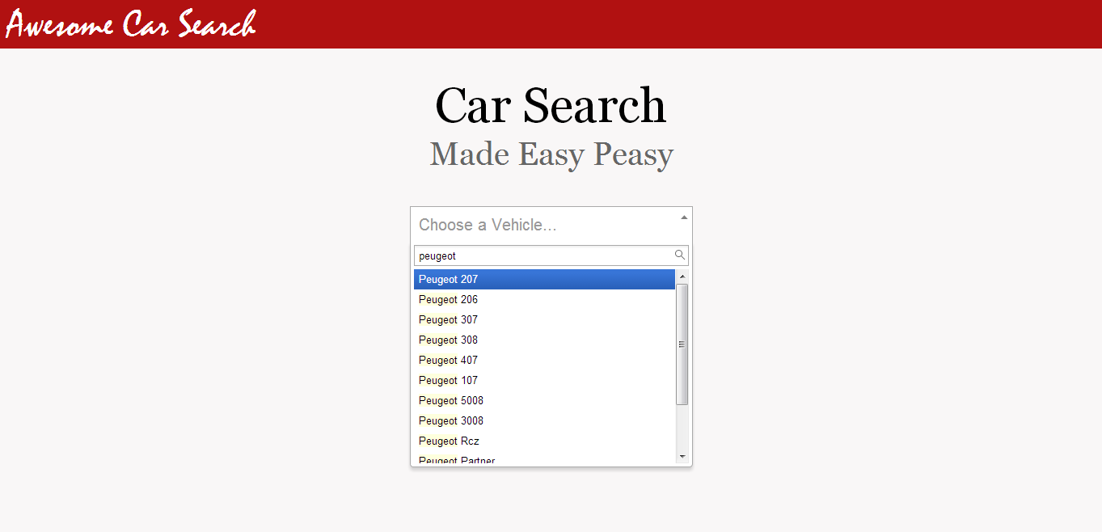Click the Car Search heading
Image resolution: width=1102 pixels, height=532 pixels.
[551, 106]
